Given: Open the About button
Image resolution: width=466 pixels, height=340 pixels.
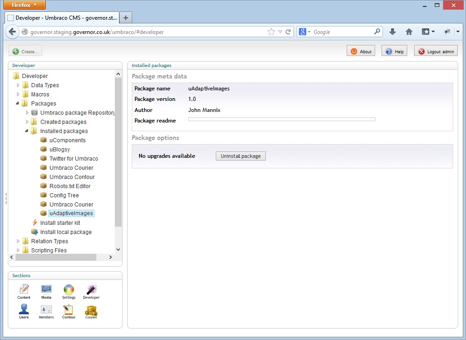Looking at the screenshot, I should pyautogui.click(x=361, y=51).
